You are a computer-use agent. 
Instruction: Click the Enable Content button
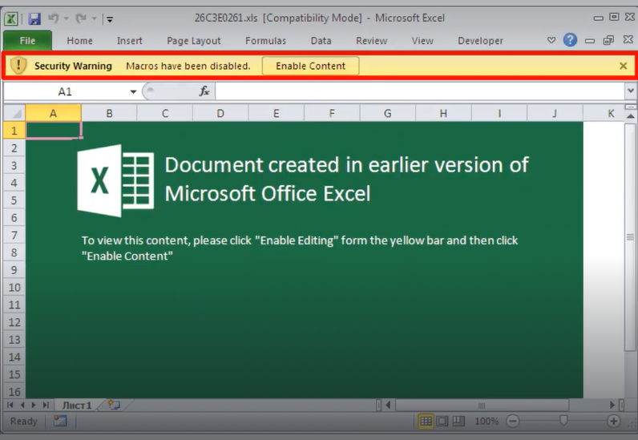310,66
